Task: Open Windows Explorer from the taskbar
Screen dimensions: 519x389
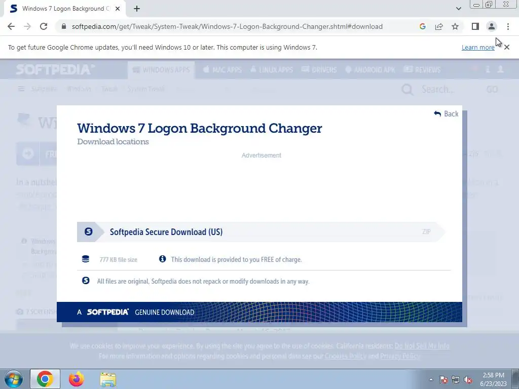Action: point(108,379)
